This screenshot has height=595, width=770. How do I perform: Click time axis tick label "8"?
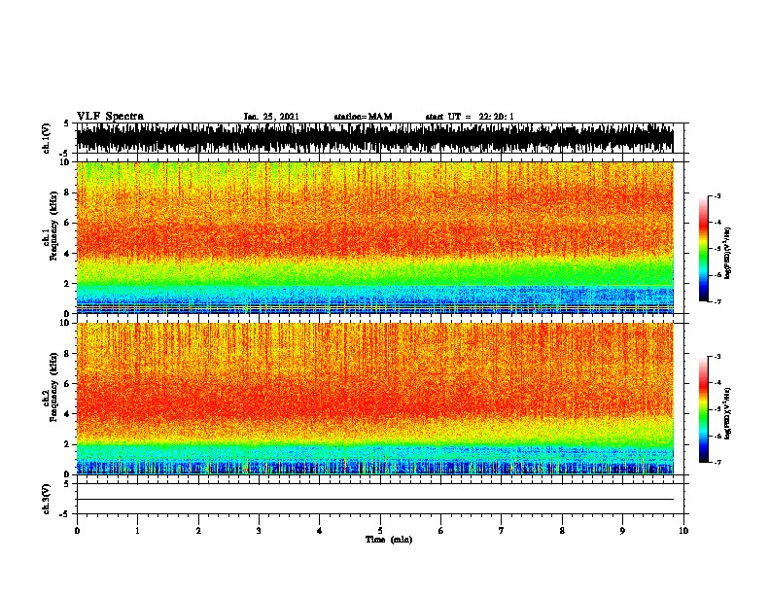point(562,530)
